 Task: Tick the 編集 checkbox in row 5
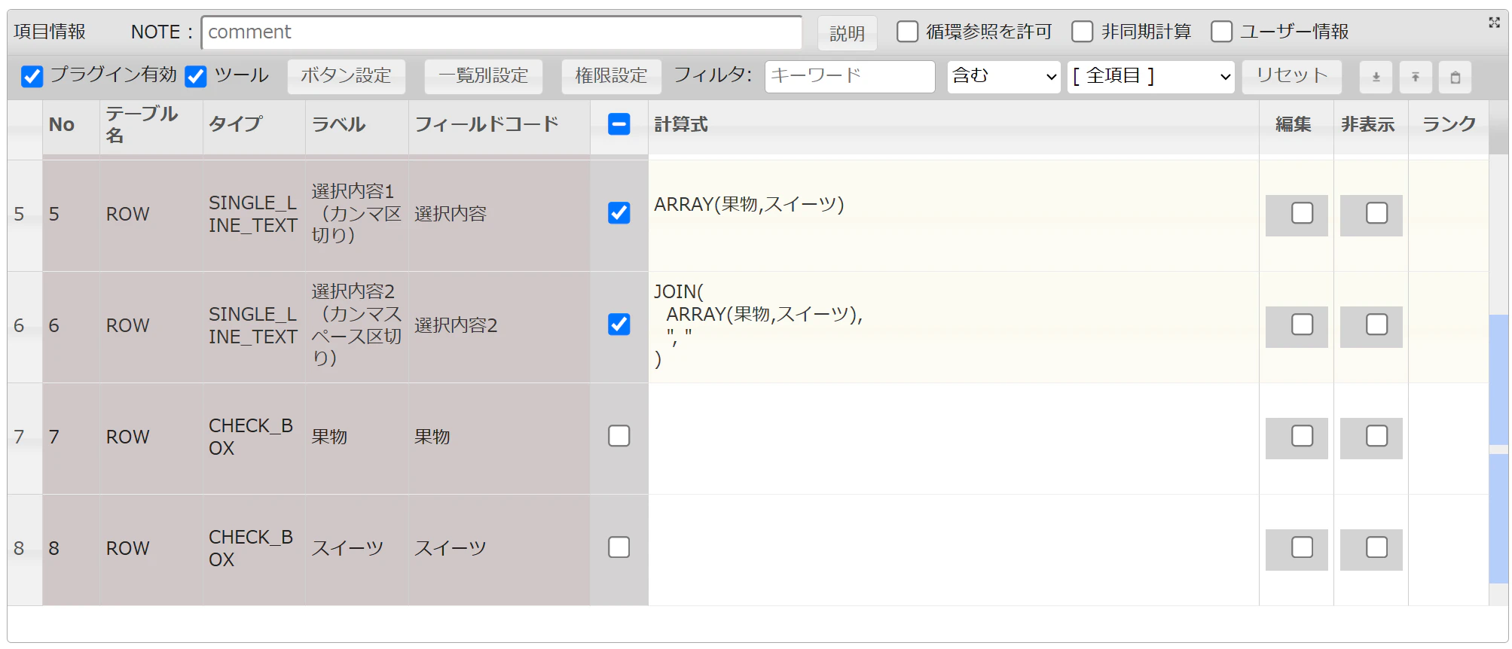tap(1303, 213)
